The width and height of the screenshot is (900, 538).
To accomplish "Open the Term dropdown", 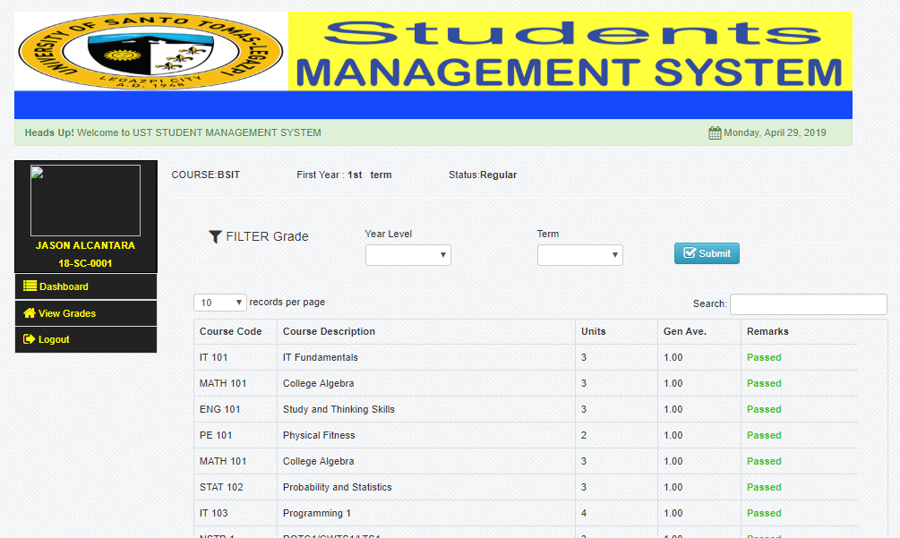I will (x=579, y=254).
